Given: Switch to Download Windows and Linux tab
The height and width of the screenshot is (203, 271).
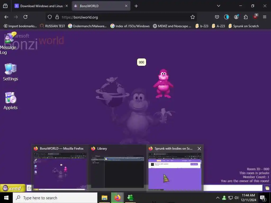Looking at the screenshot, I should point(39,6).
